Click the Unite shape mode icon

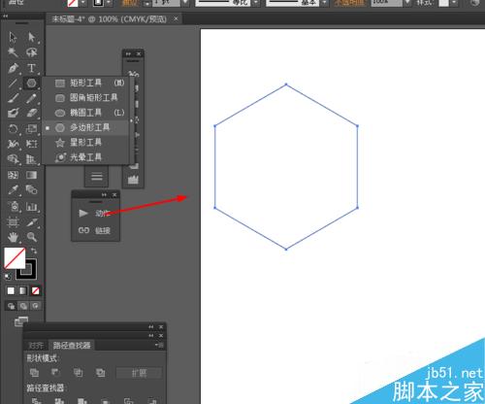tap(34, 373)
